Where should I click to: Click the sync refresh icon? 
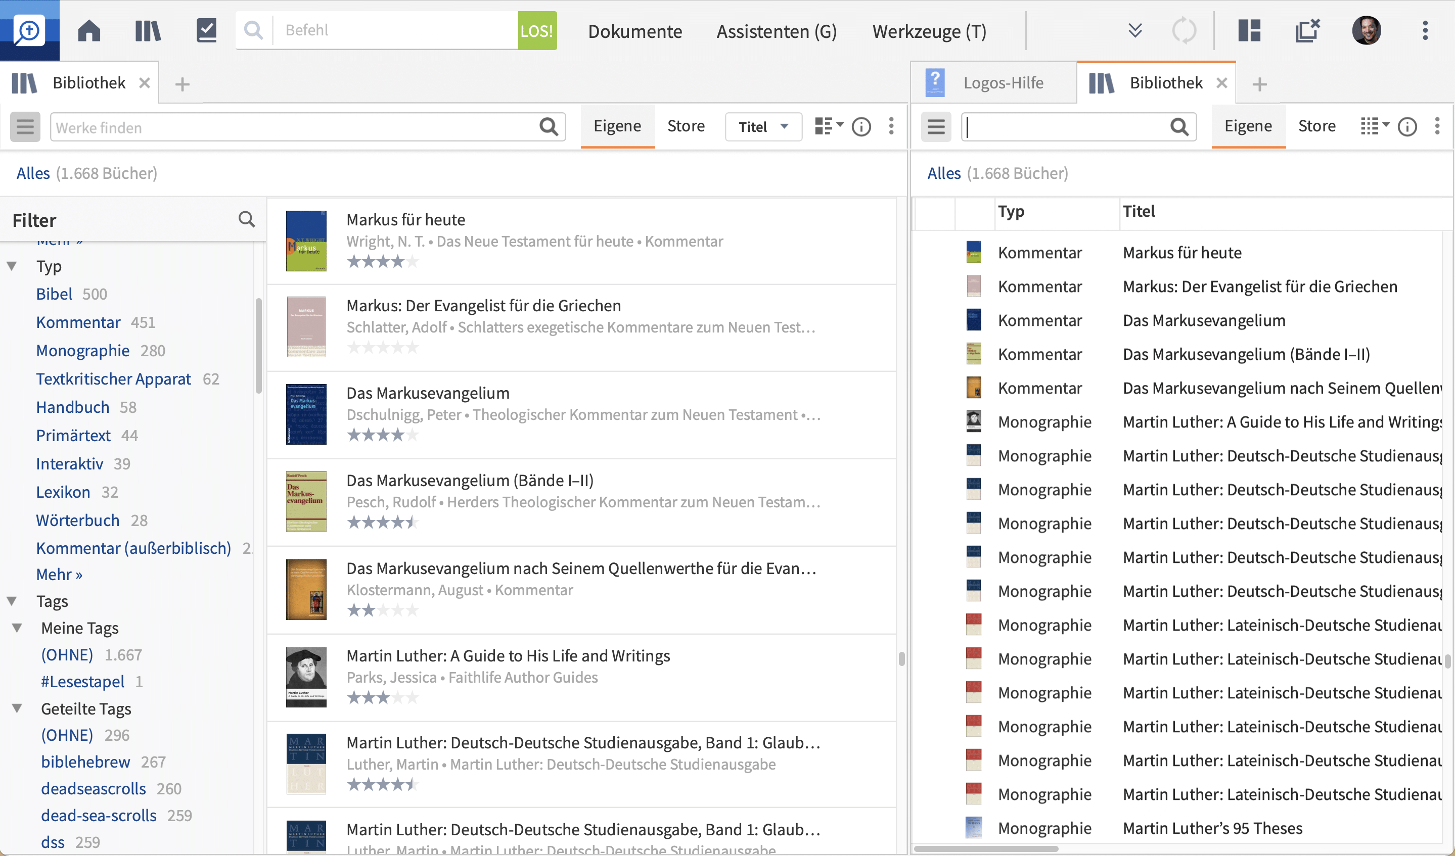(1184, 30)
